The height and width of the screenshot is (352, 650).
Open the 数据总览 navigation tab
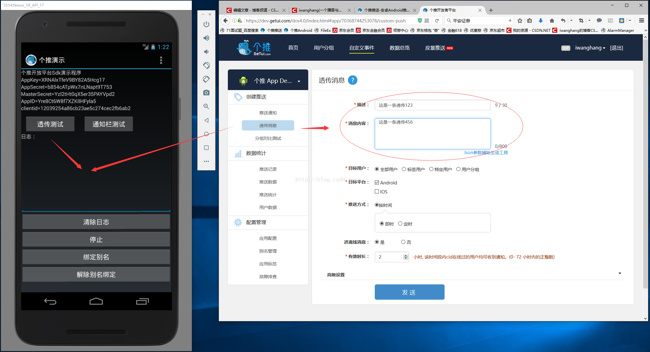pyautogui.click(x=399, y=48)
